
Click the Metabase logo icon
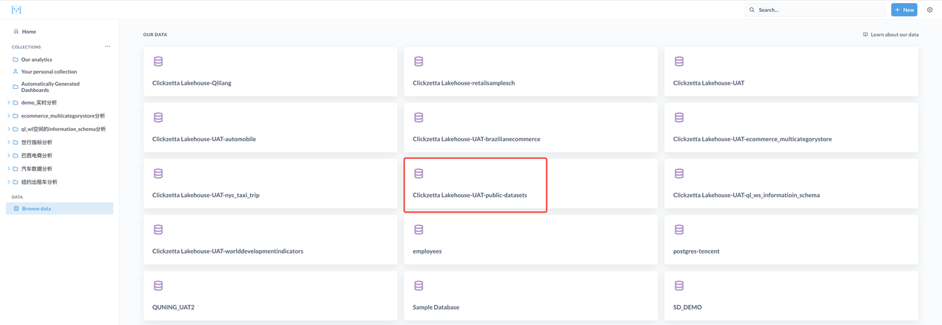[x=16, y=10]
